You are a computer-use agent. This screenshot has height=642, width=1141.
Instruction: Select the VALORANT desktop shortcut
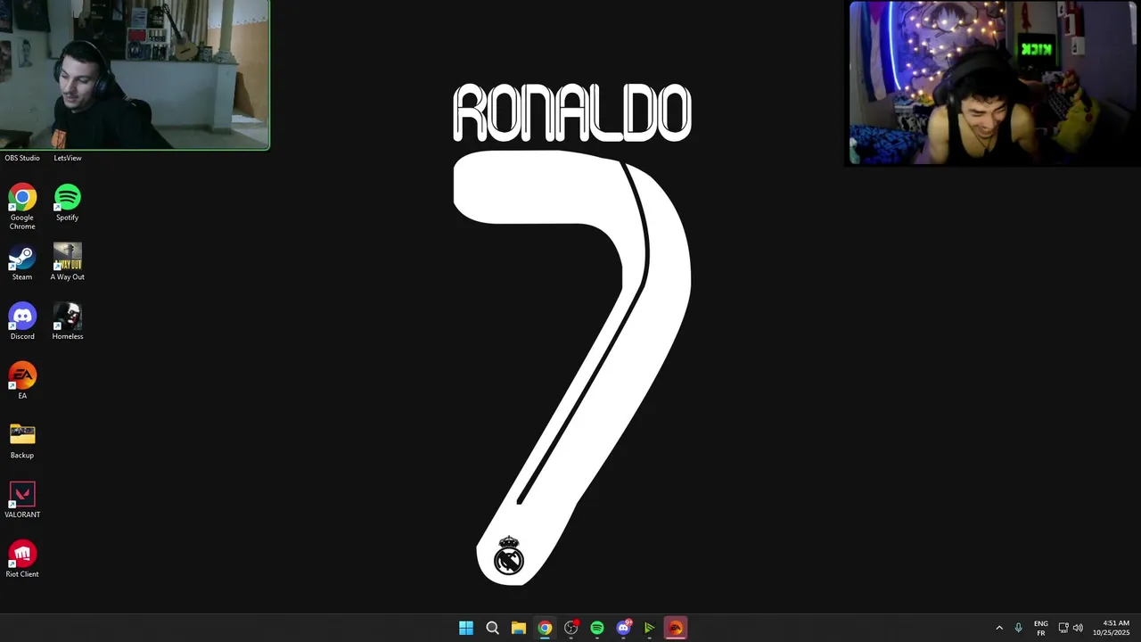click(x=22, y=500)
